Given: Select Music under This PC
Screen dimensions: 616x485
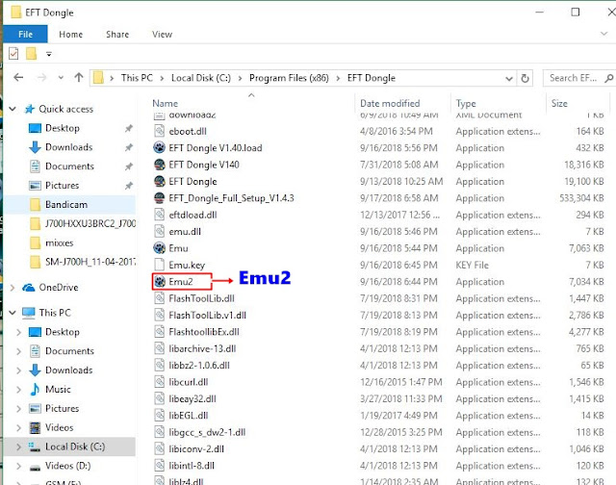Looking at the screenshot, I should coord(58,389).
